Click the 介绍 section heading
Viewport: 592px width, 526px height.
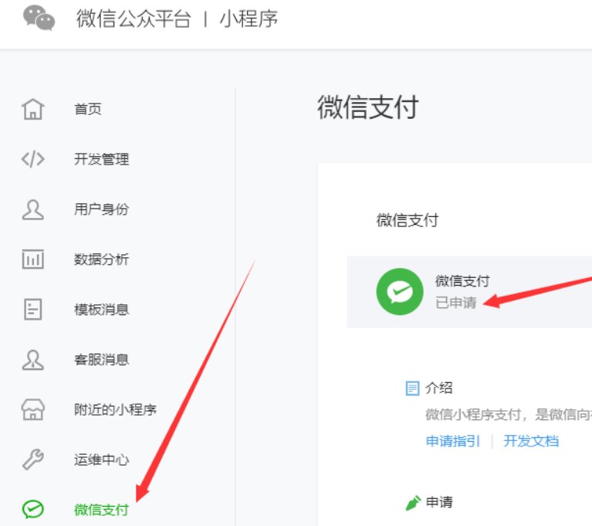439,388
